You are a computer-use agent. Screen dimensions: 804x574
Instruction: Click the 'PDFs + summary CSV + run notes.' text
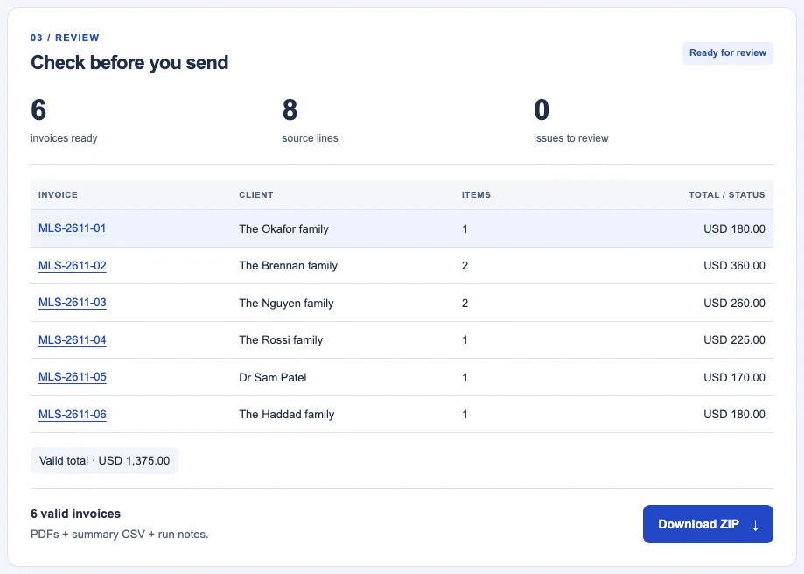[120, 535]
